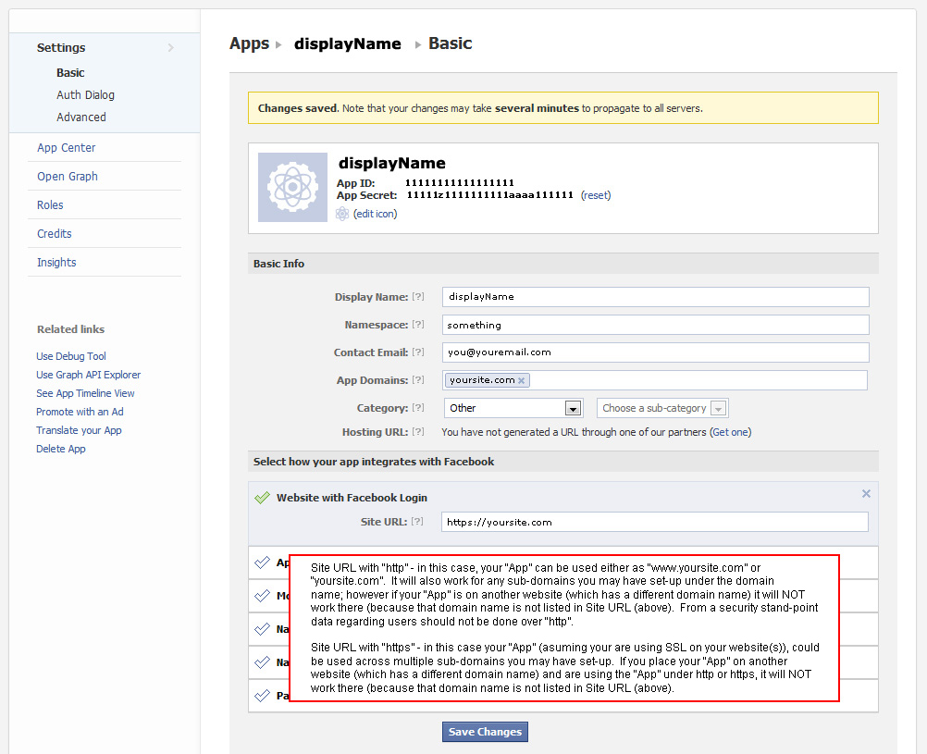
Task: Click the Site URL input field
Action: [655, 522]
